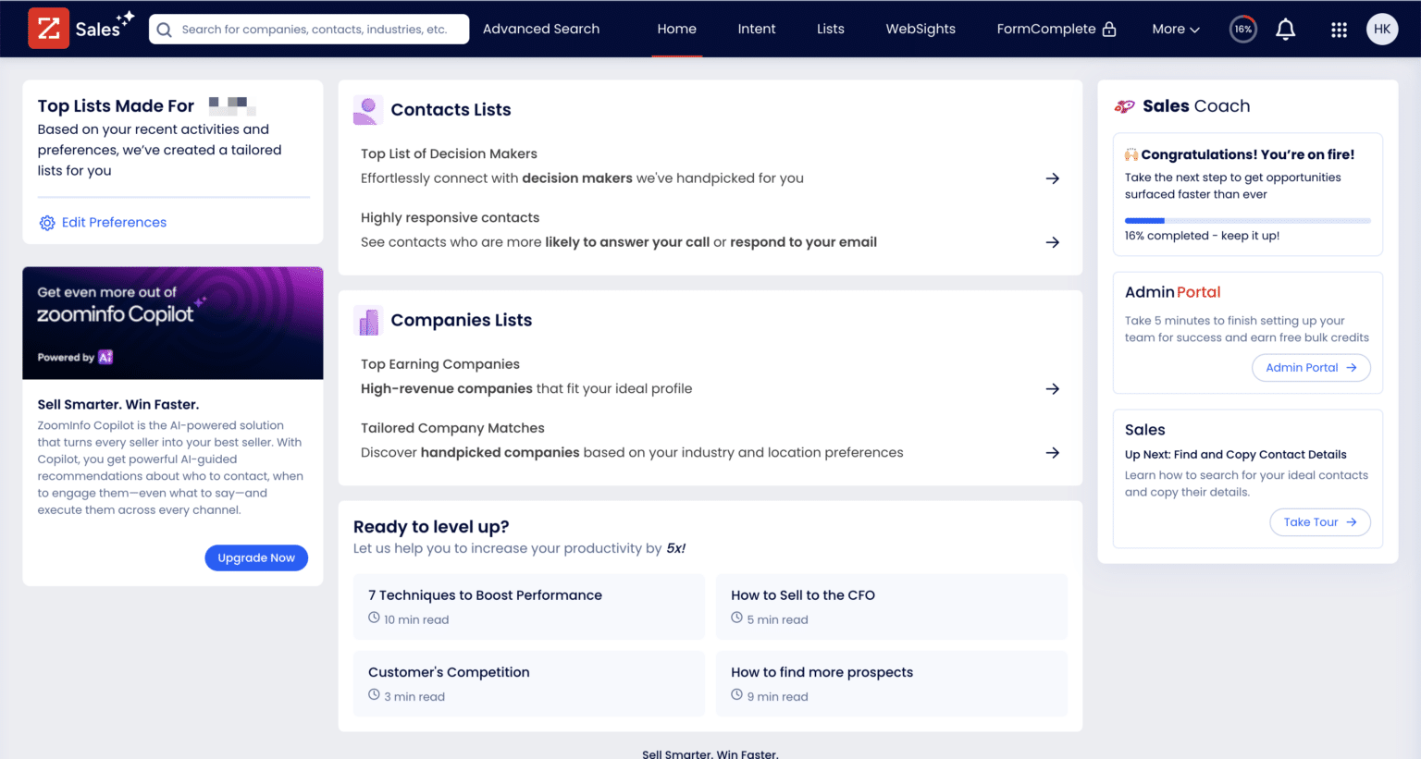
Task: Open Top List of Decision Makers via arrow
Action: tap(1053, 178)
